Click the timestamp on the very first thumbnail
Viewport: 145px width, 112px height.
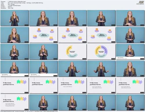pyautogui.click(x=26, y=25)
